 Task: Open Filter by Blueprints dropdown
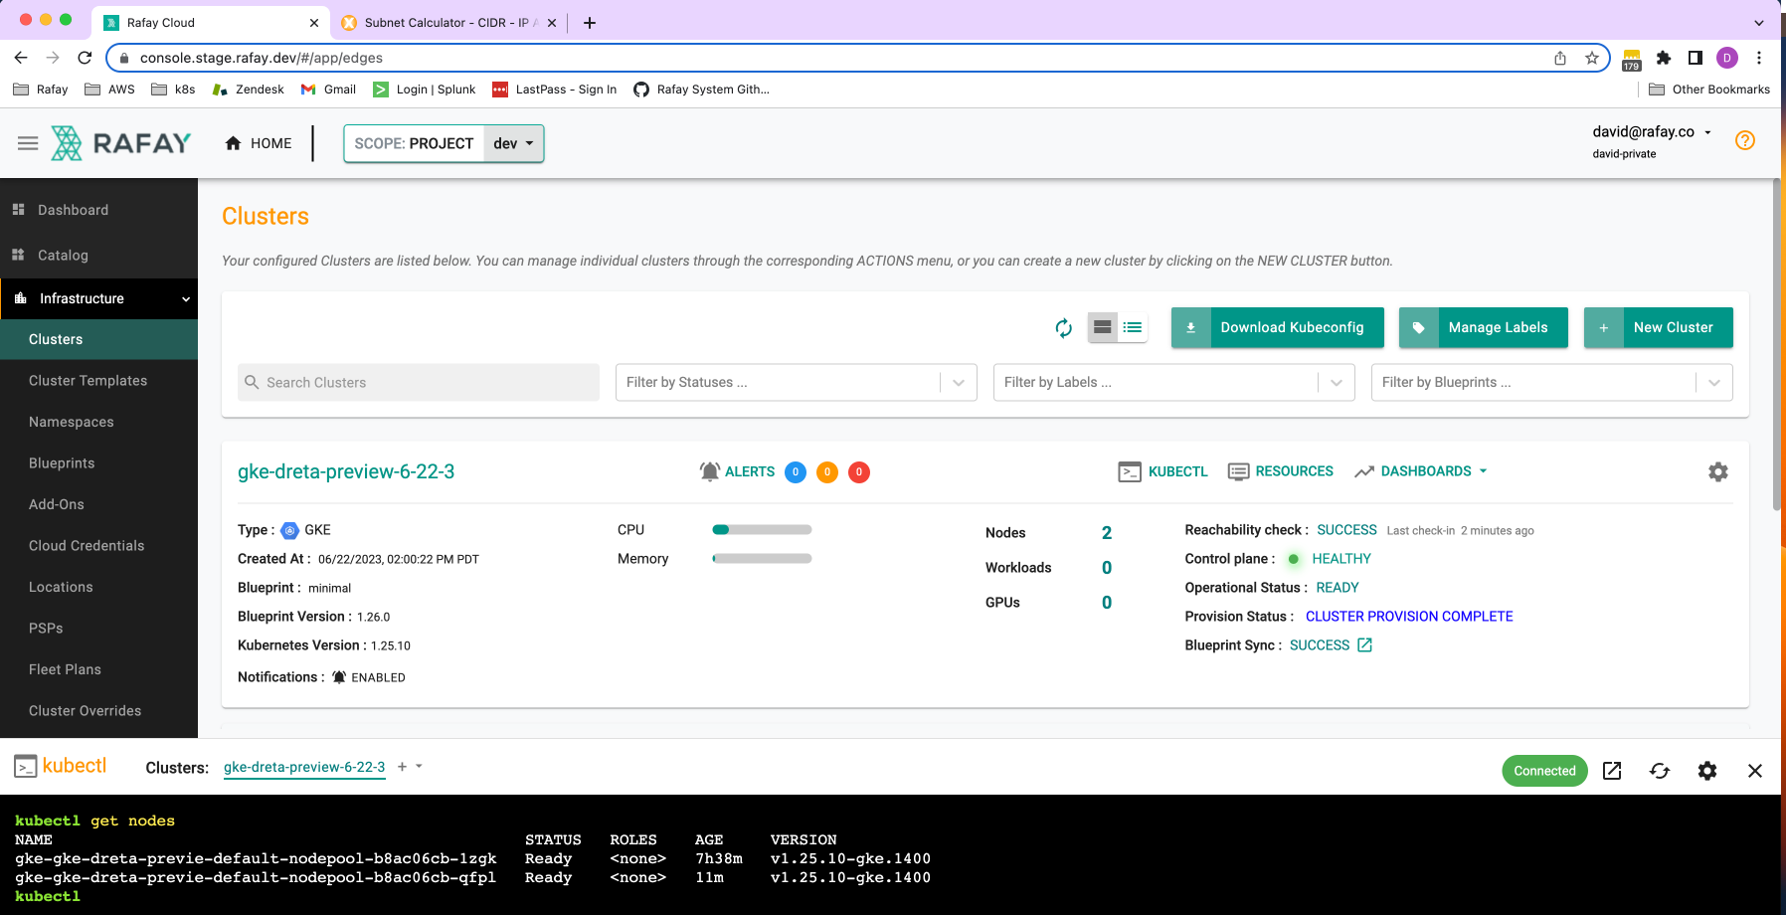coord(1552,383)
